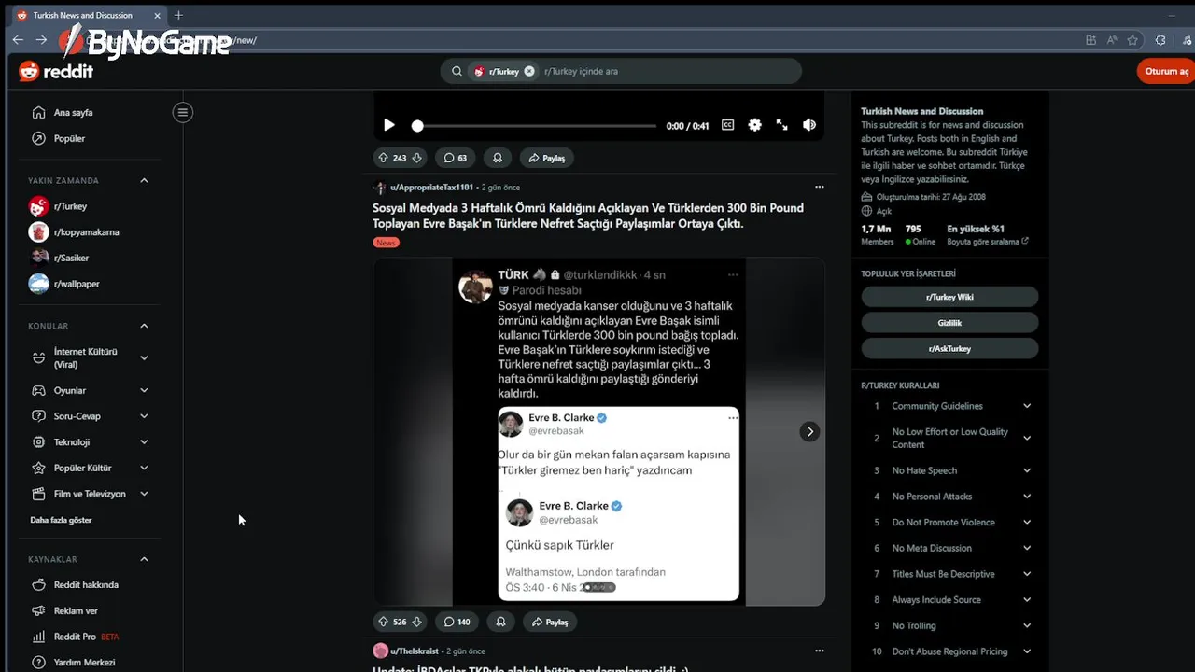The height and width of the screenshot is (672, 1195).
Task: Collapse the Kaynaklar section
Action: (x=144, y=559)
